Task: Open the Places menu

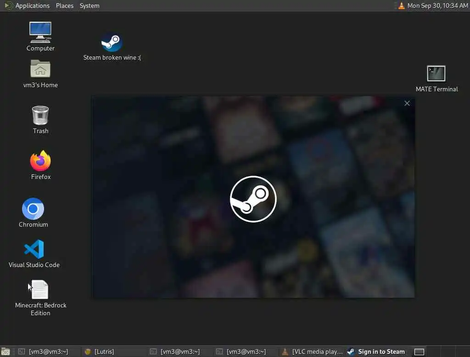Action: click(x=65, y=6)
